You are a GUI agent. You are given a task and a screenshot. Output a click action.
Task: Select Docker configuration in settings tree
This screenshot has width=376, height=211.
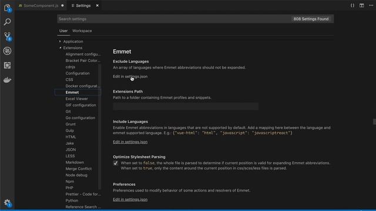pos(83,86)
